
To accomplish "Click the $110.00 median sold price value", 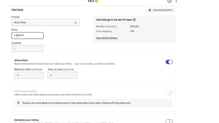I will (134, 26).
